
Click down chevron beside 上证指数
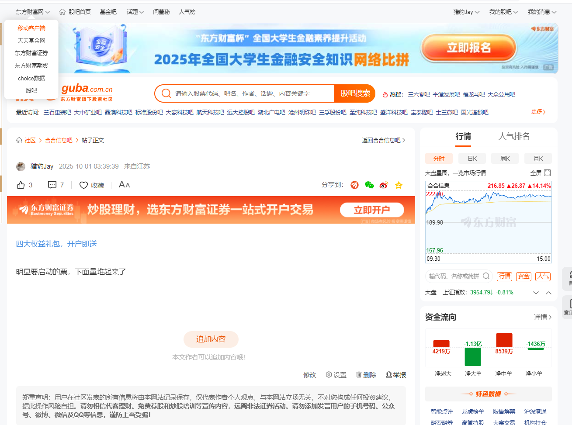point(536,293)
